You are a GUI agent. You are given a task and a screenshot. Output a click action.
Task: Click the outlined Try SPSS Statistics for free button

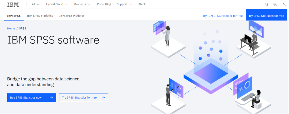[x=84, y=98]
